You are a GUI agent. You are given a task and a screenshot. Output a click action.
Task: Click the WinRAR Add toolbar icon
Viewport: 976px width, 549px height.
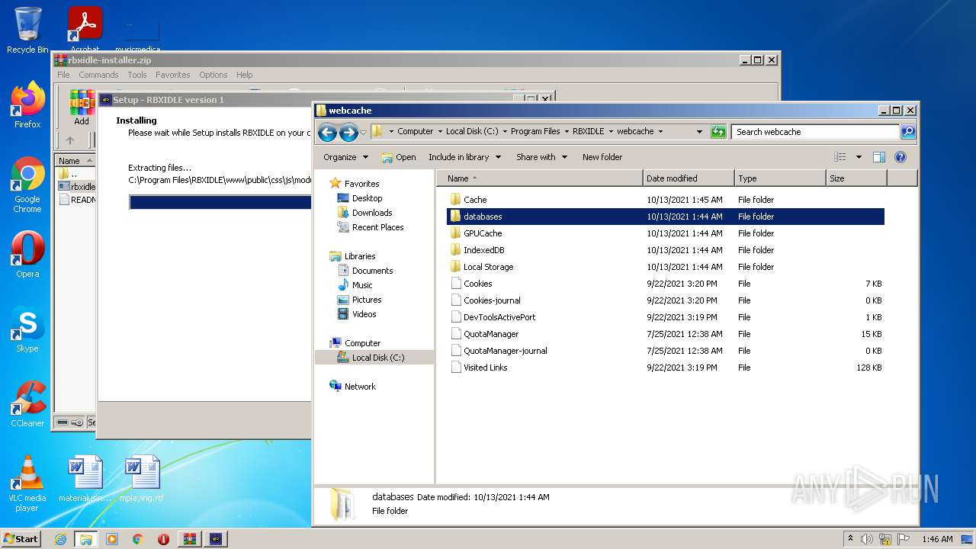click(x=82, y=108)
